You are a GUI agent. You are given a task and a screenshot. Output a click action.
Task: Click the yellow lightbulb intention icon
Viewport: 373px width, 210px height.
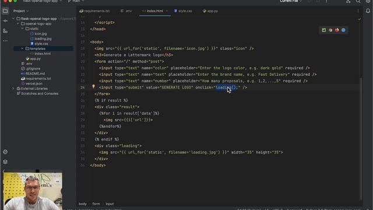click(x=93, y=87)
